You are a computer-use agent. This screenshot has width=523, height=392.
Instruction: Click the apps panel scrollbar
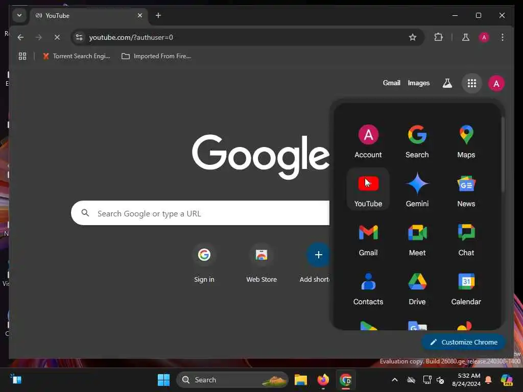tap(503, 154)
